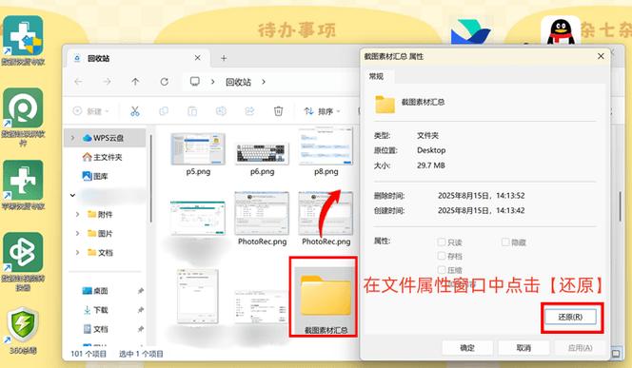Image resolution: width=632 pixels, height=368 pixels.
Task: Expand the WPS云盘 tree node
Action: pos(73,138)
